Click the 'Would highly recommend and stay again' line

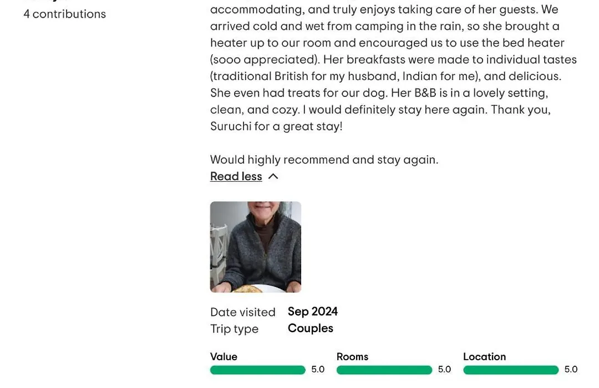324,160
